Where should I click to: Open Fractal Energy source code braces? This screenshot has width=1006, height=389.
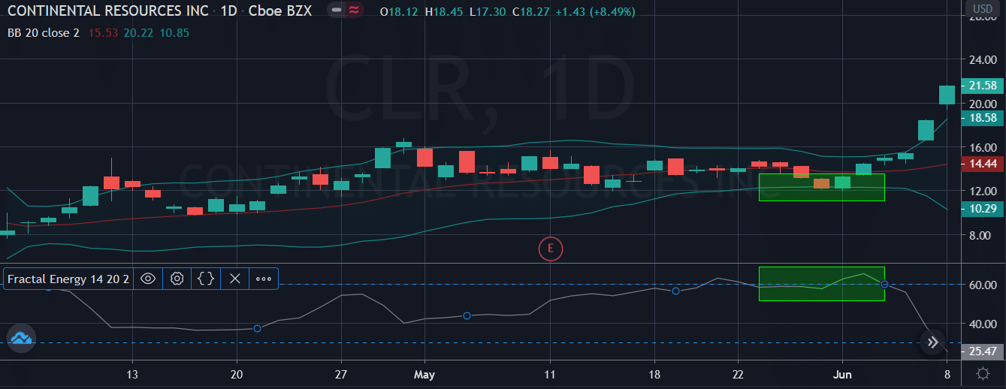pyautogui.click(x=206, y=279)
